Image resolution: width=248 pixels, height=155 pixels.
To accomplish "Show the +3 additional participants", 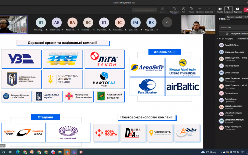I will coord(167,22).
